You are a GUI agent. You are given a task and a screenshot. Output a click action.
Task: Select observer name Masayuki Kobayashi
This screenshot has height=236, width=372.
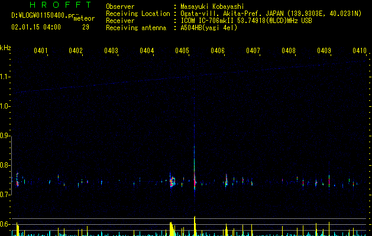coord(212,6)
